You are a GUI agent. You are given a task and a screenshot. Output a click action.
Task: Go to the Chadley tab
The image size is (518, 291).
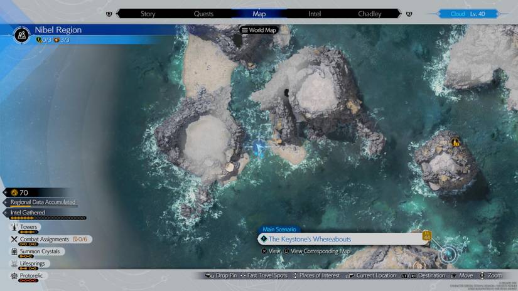click(369, 14)
